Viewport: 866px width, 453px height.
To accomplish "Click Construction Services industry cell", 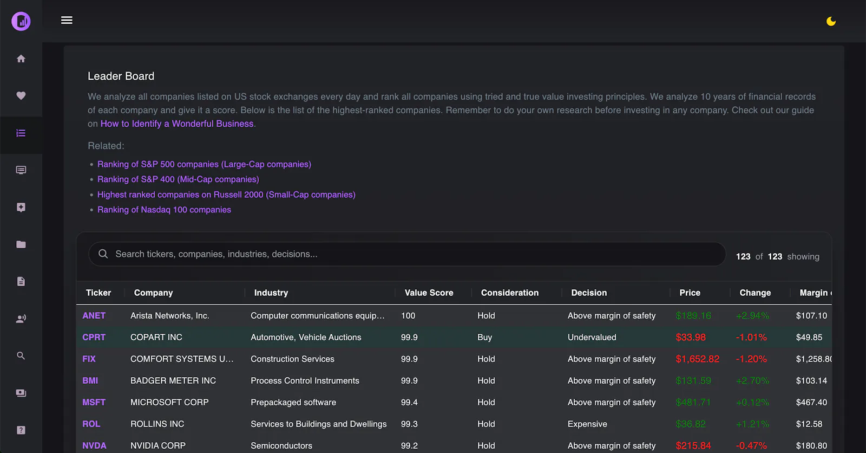I will [292, 359].
